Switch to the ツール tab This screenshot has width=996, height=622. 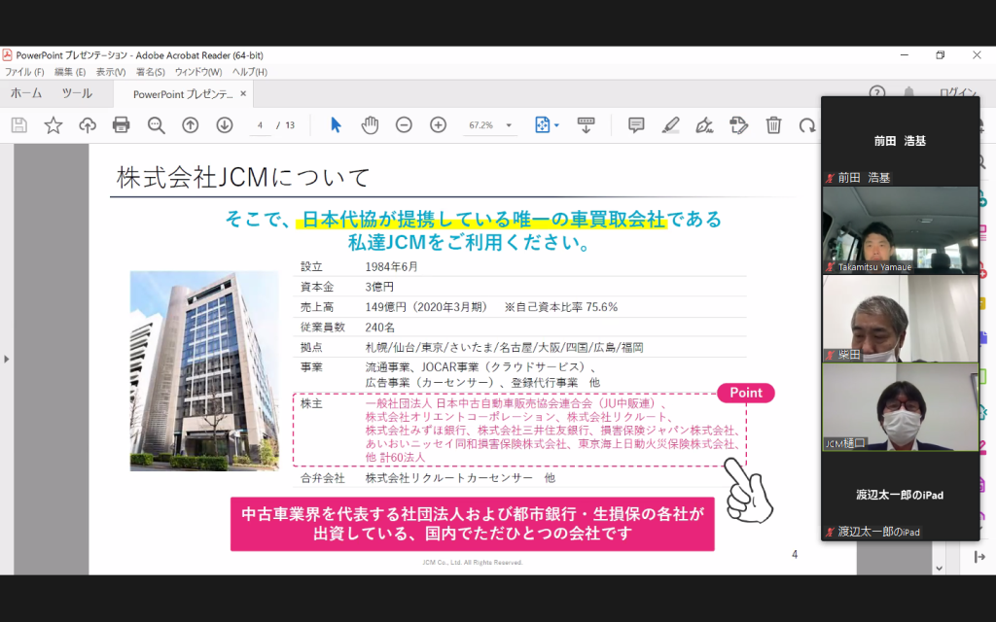(x=77, y=93)
